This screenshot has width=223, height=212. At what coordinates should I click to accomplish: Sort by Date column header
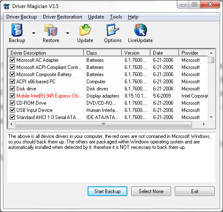coord(165,53)
